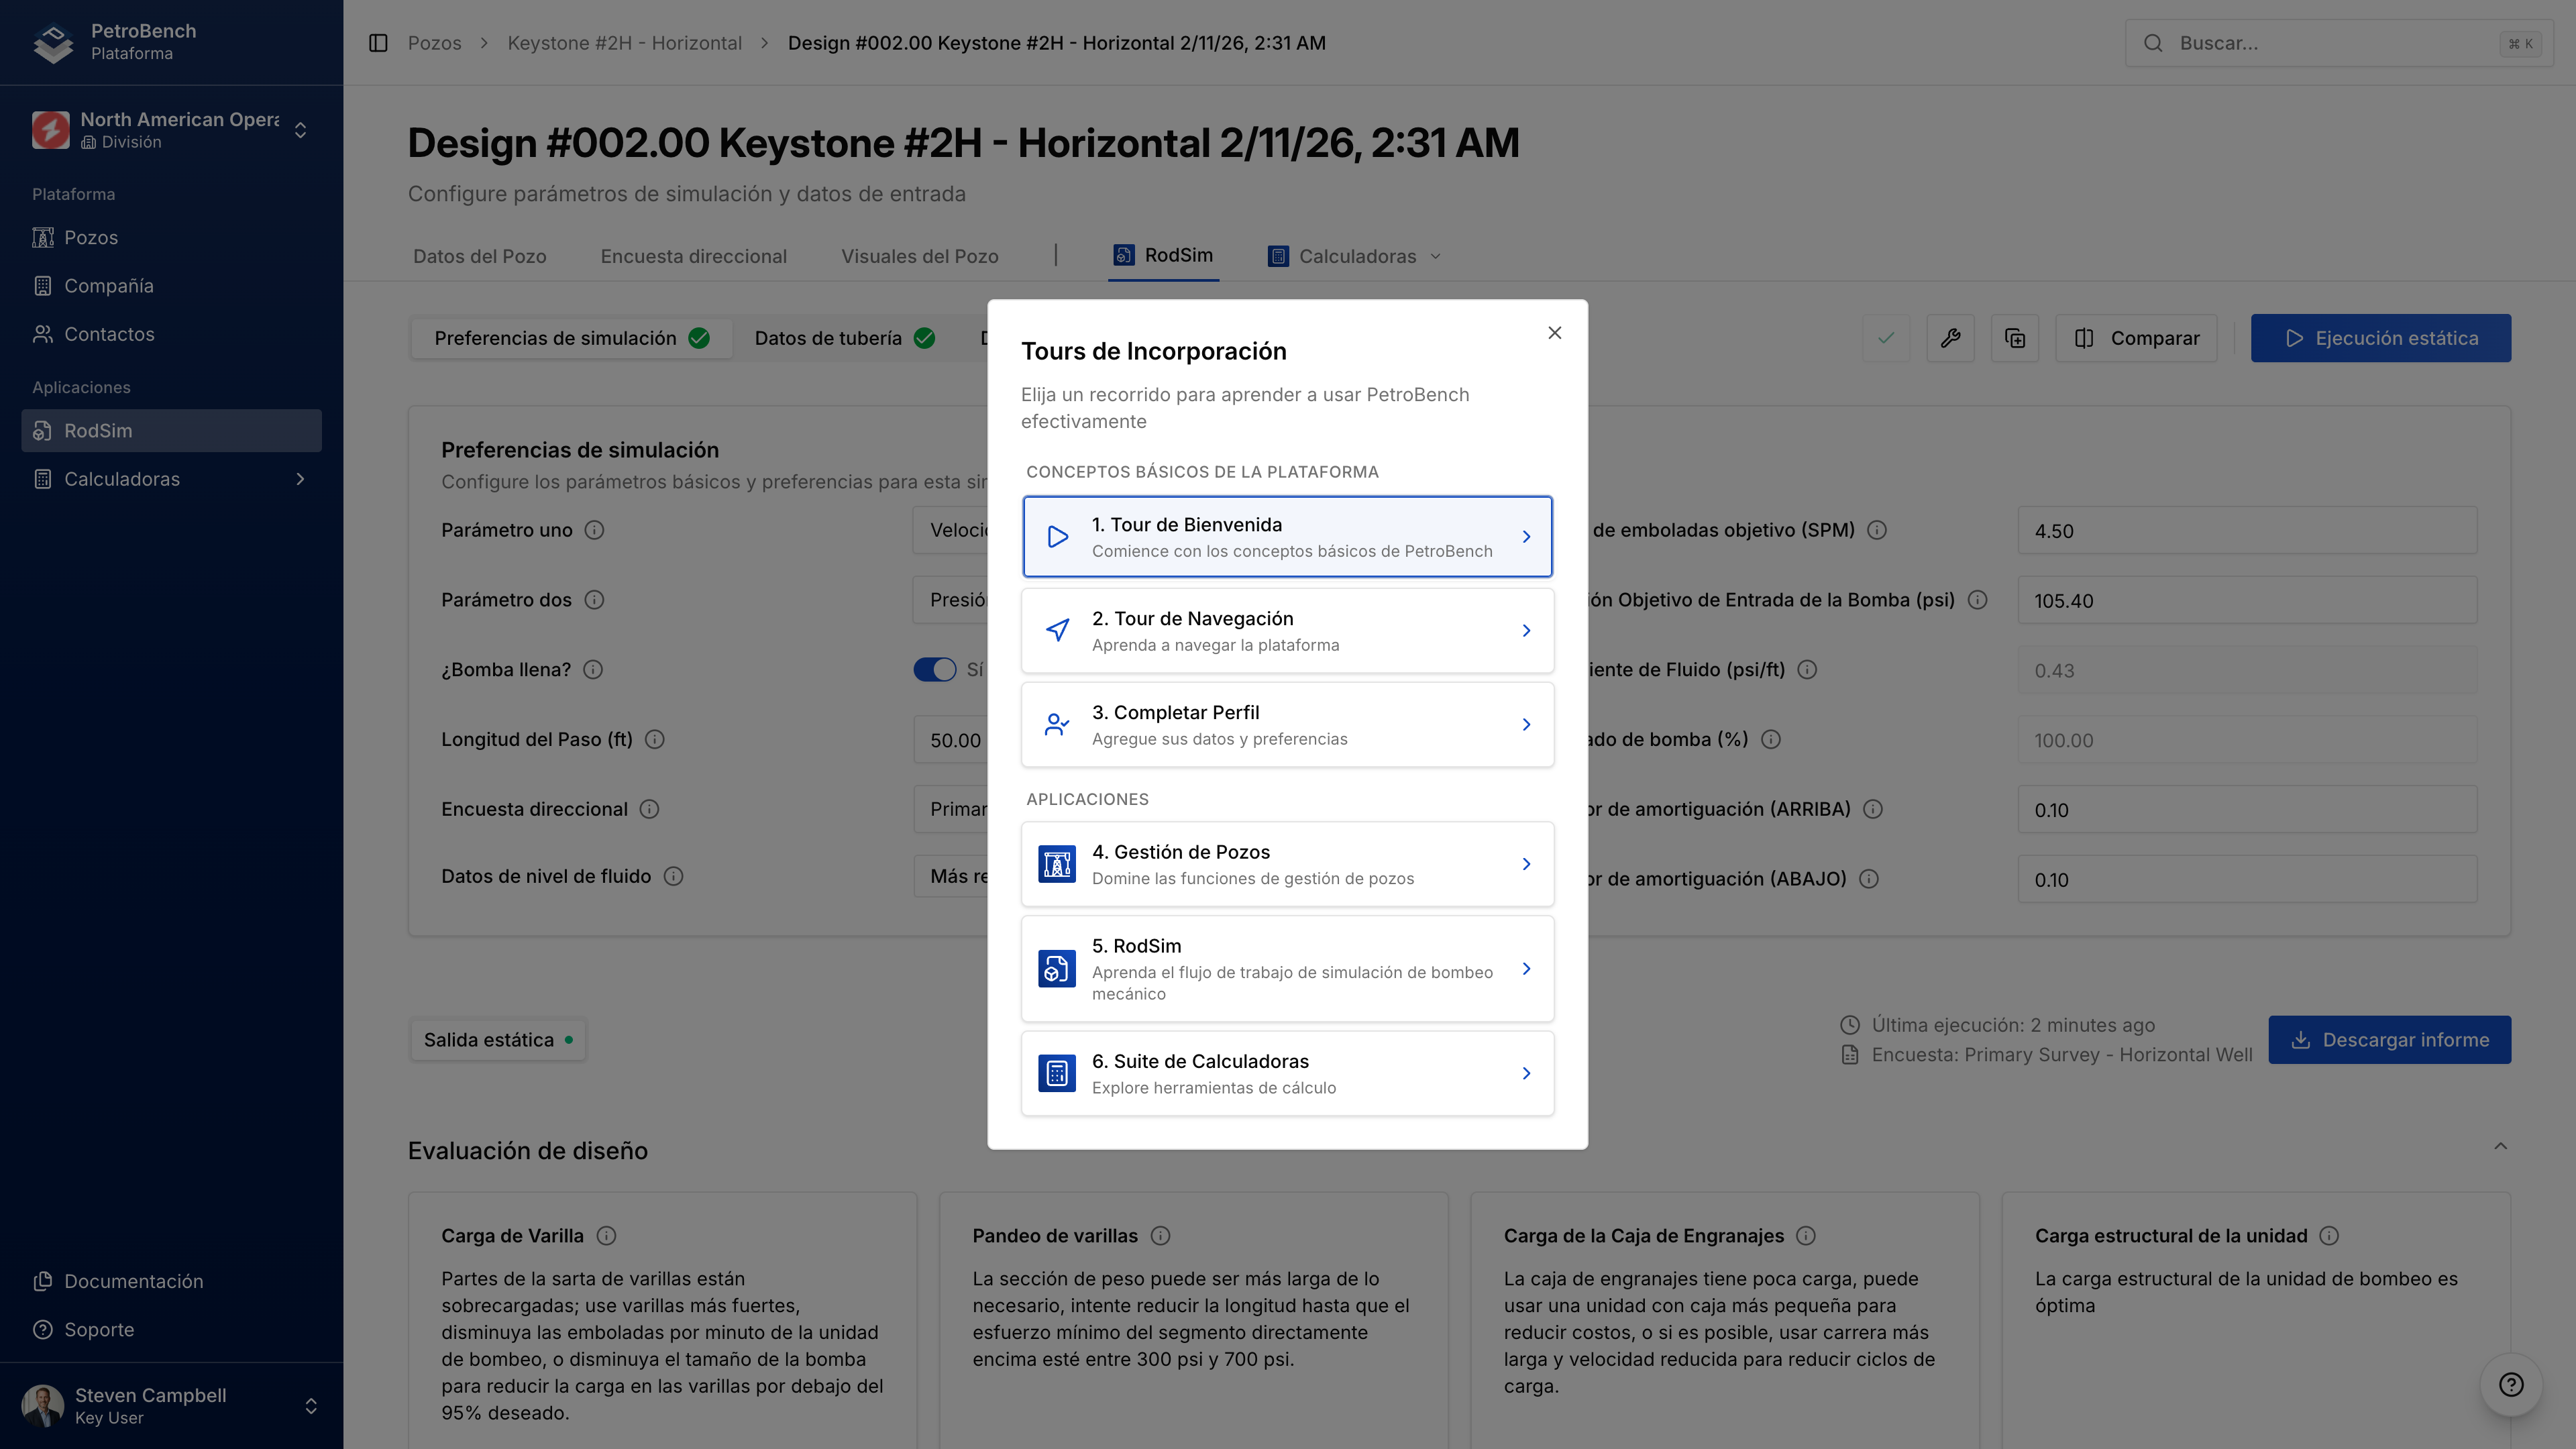Click info icon beside Carga de Varilla
Viewport: 2576px width, 1449px height.
606,1236
